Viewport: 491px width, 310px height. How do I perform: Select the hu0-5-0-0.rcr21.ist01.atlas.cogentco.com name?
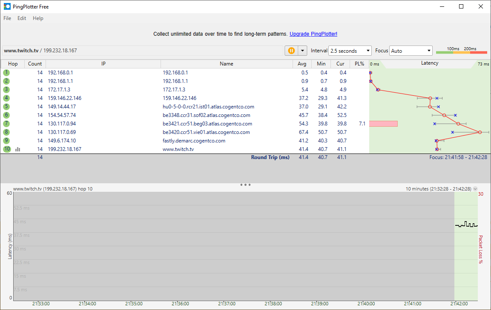208,107
